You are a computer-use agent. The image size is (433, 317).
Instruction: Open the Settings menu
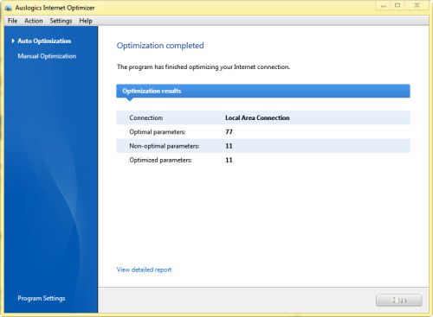[61, 21]
